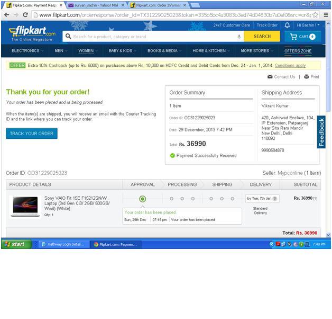
Task: Click subtotal [?] info marker
Action: tap(315, 198)
